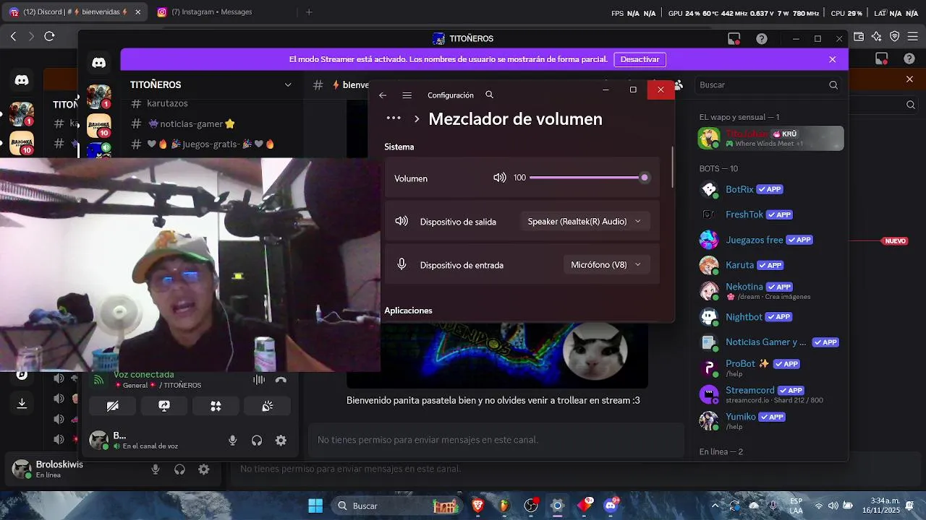This screenshot has width=926, height=520.
Task: Mute system volume via speaker icon in mixer
Action: click(x=499, y=178)
